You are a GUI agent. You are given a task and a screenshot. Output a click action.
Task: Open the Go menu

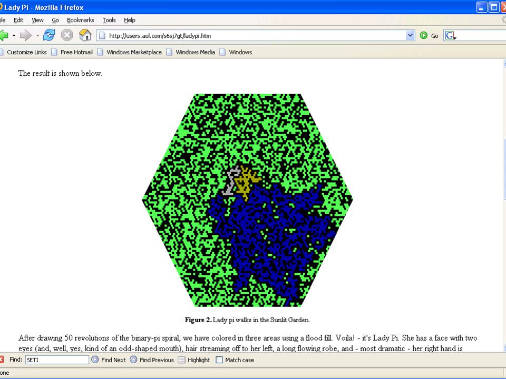pos(55,20)
